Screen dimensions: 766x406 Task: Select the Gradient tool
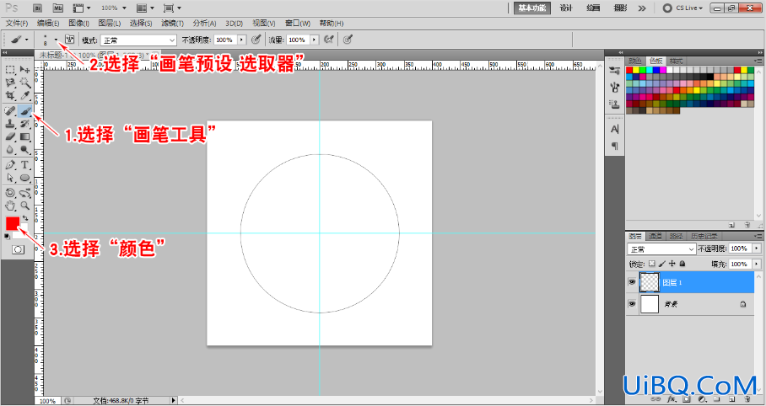coord(25,136)
